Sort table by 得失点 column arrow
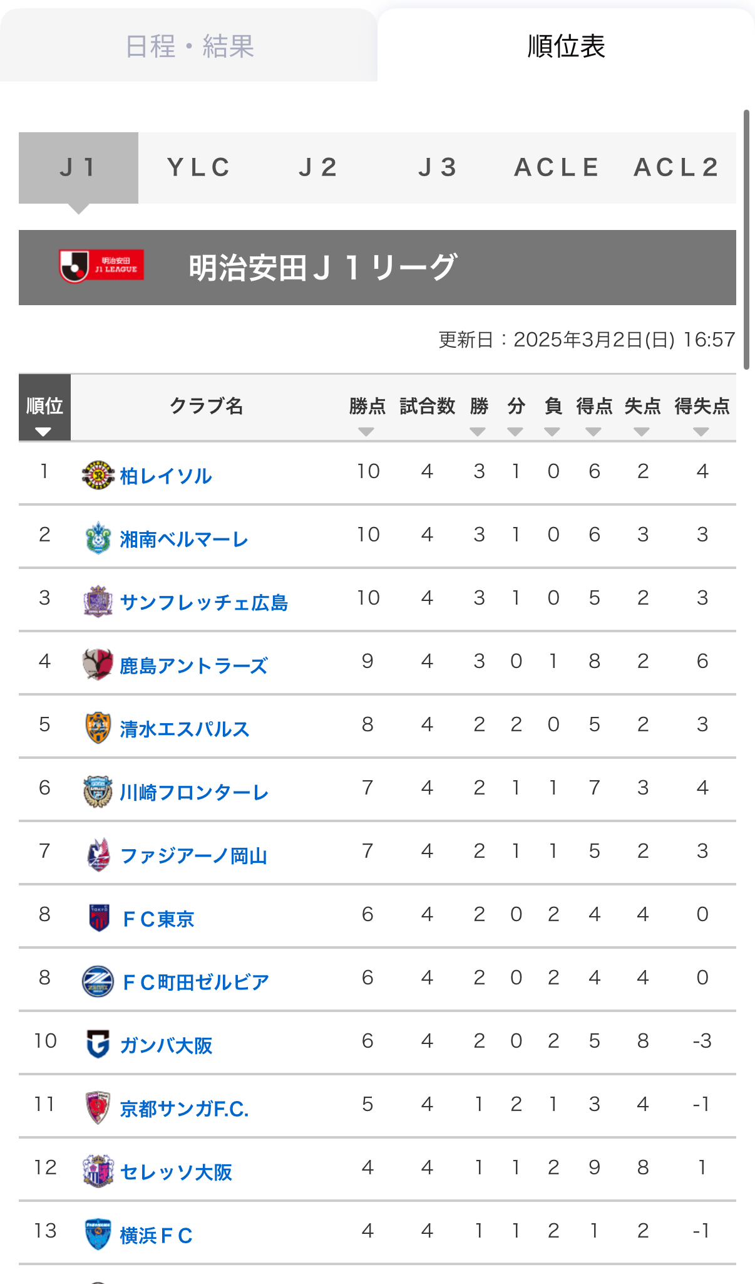Screen dimensions: 755x1284 click(x=701, y=432)
